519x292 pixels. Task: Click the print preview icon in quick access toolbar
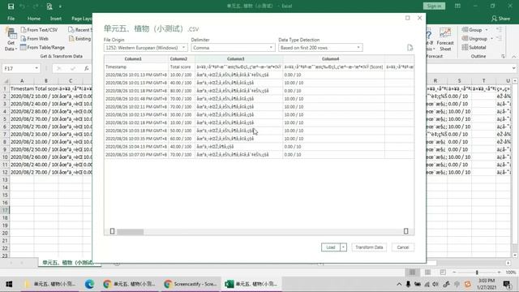49,6
